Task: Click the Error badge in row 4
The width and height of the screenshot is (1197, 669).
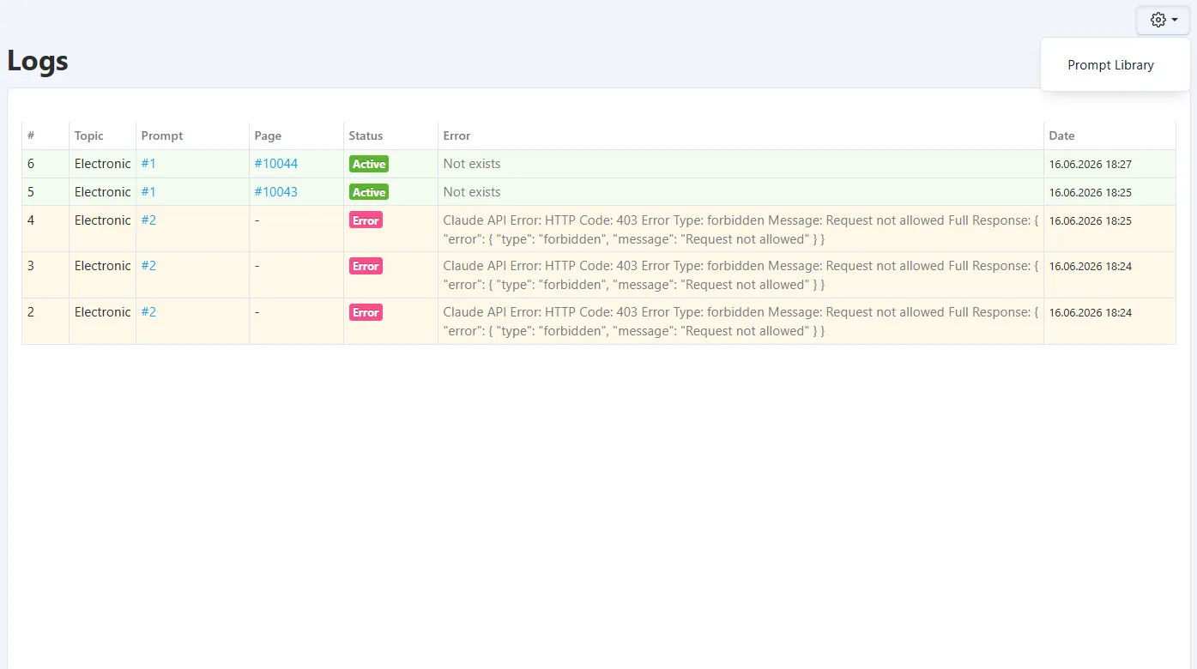Action: click(x=366, y=220)
